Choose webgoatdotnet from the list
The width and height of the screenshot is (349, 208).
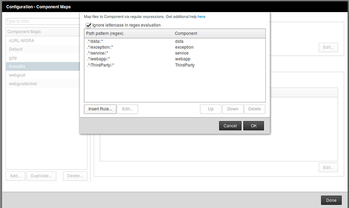point(23,84)
